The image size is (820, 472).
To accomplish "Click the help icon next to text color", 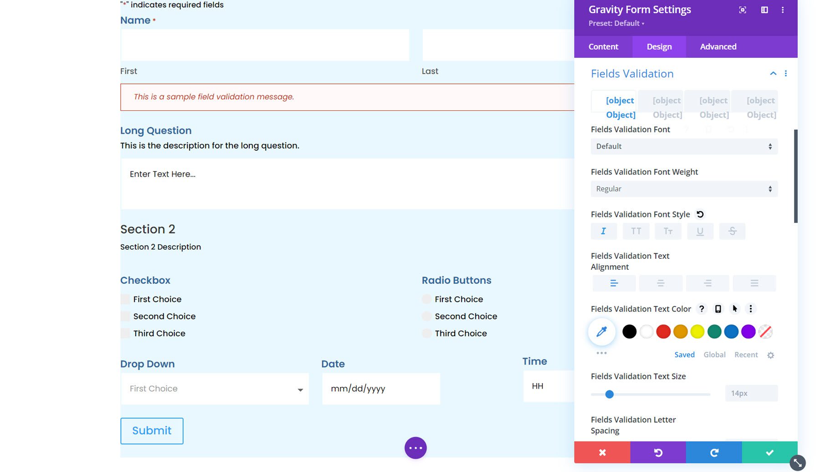I will [701, 308].
